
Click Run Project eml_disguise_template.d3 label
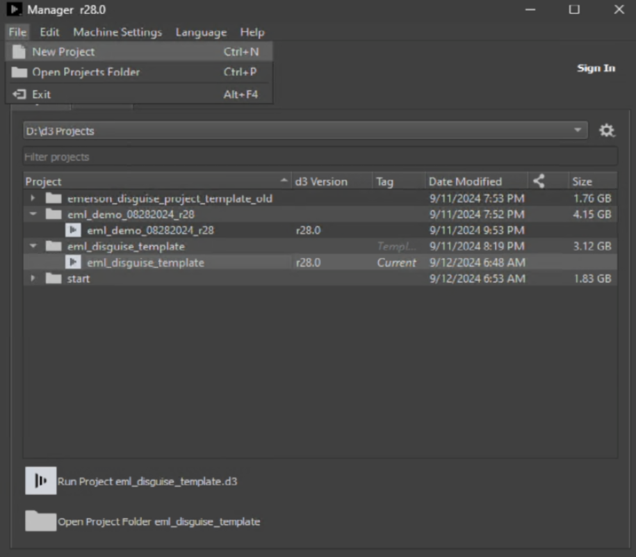point(147,481)
